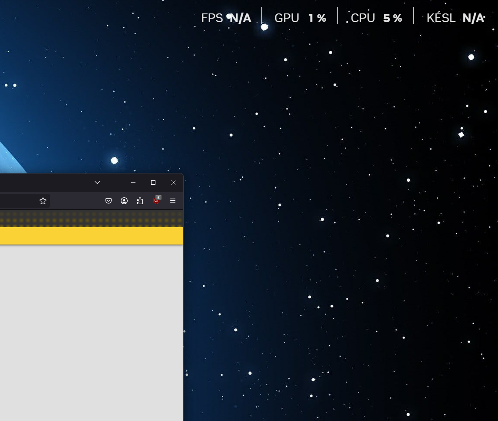Minimize the Firefox window
This screenshot has height=421, width=498.
tap(133, 183)
